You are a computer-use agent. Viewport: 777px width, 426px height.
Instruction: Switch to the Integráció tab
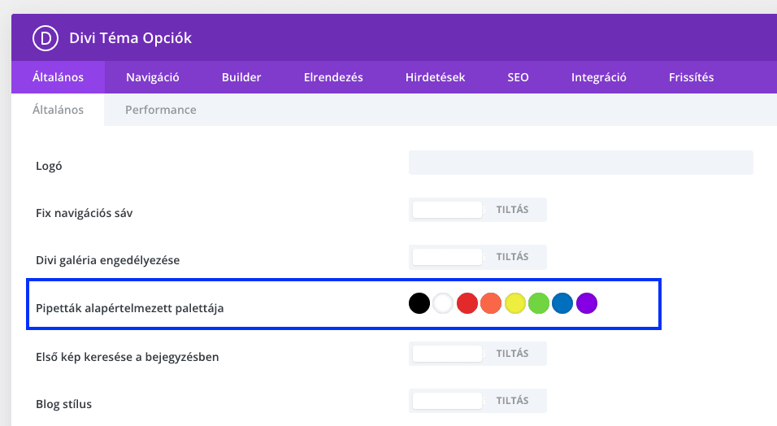[x=599, y=77]
